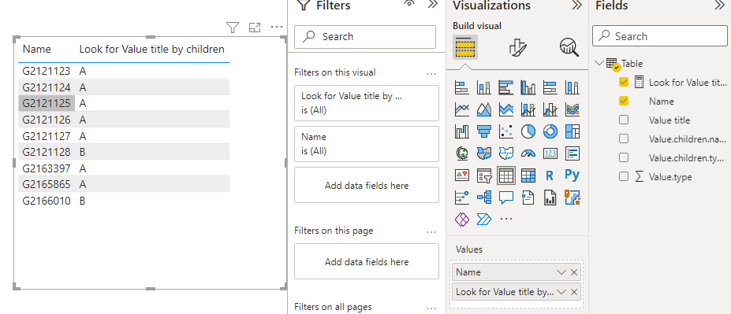Open options for Filters on this page
731x314 pixels.
point(431,231)
